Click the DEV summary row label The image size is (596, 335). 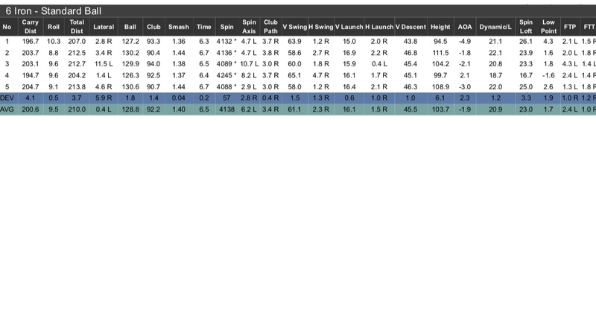7,98
